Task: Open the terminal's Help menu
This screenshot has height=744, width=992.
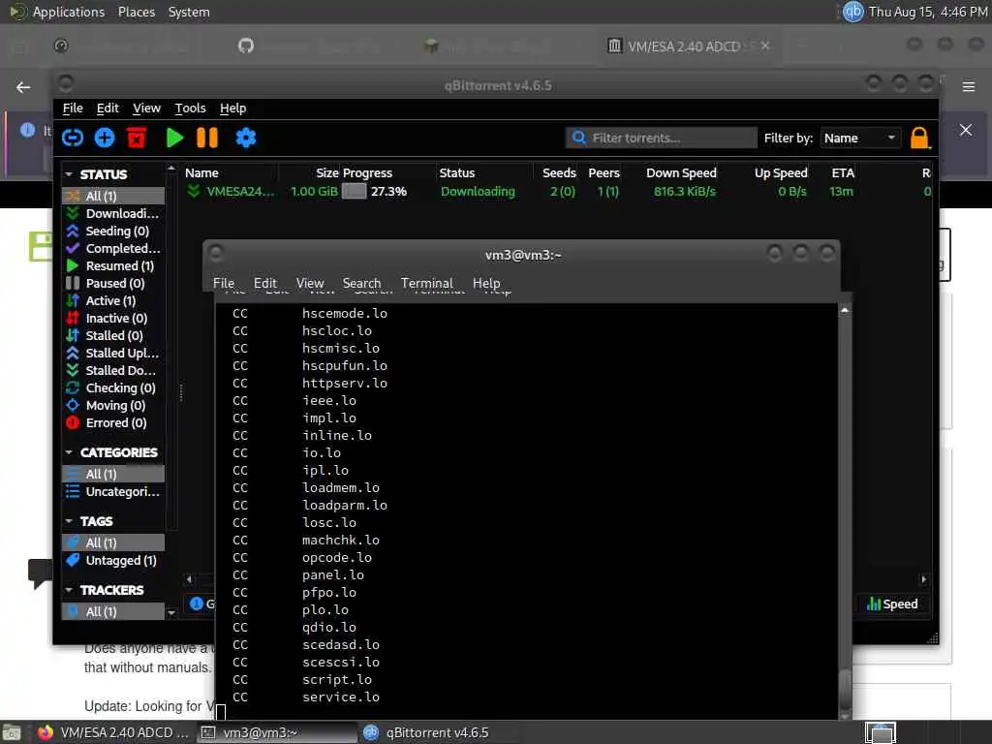Action: (486, 283)
